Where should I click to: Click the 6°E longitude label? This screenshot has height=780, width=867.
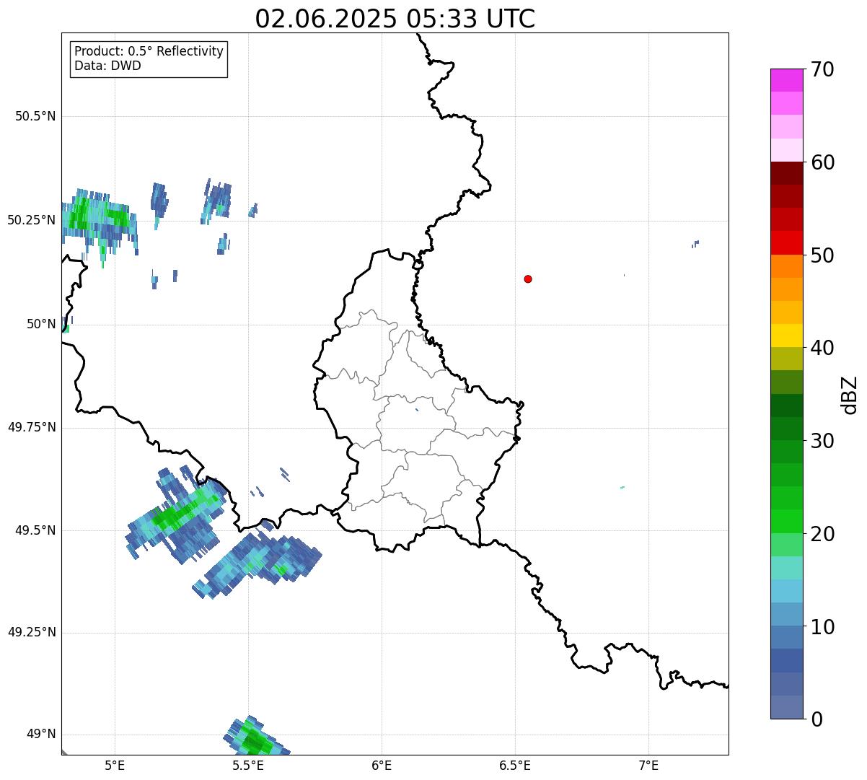click(x=382, y=765)
